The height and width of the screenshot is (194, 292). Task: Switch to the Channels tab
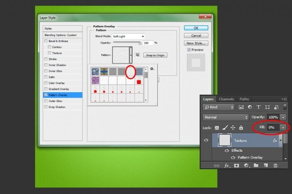pos(226,99)
